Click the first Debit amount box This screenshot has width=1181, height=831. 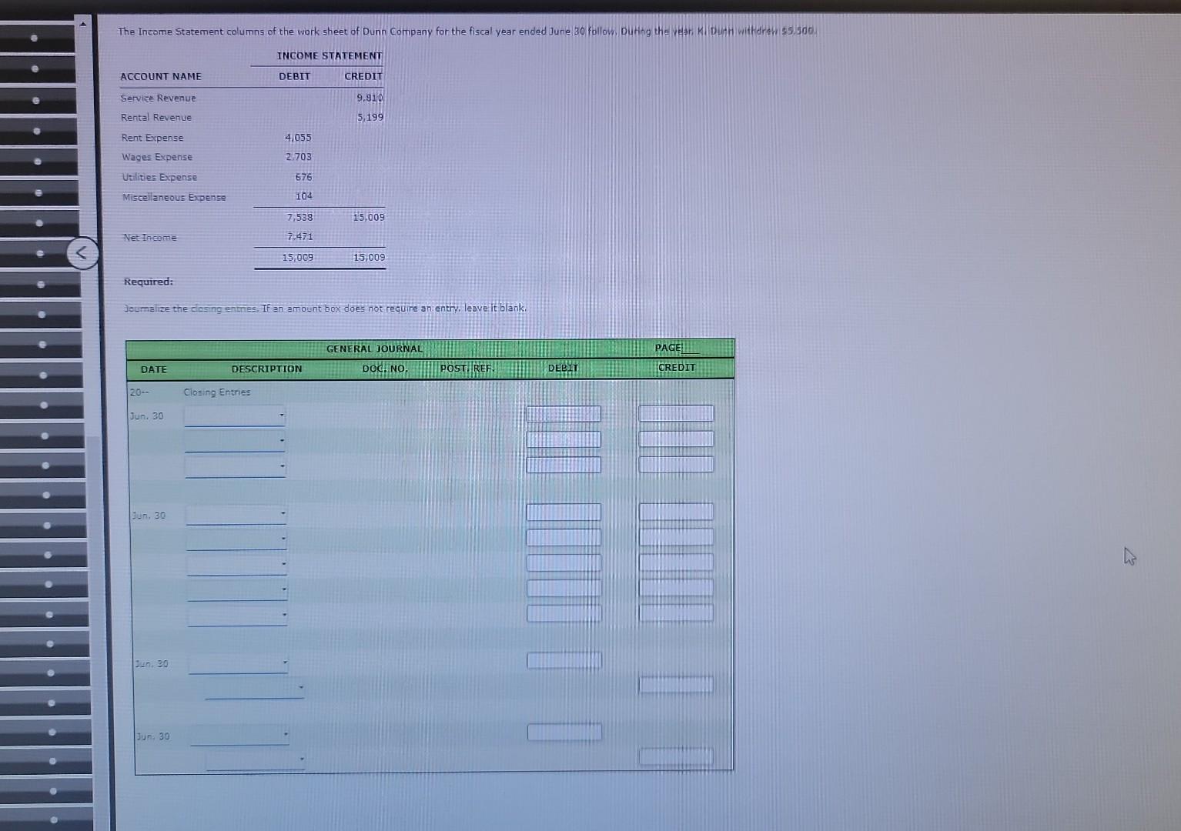click(x=563, y=413)
